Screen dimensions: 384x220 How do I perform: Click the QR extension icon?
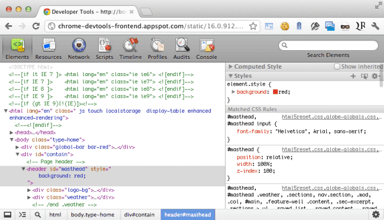360,26
